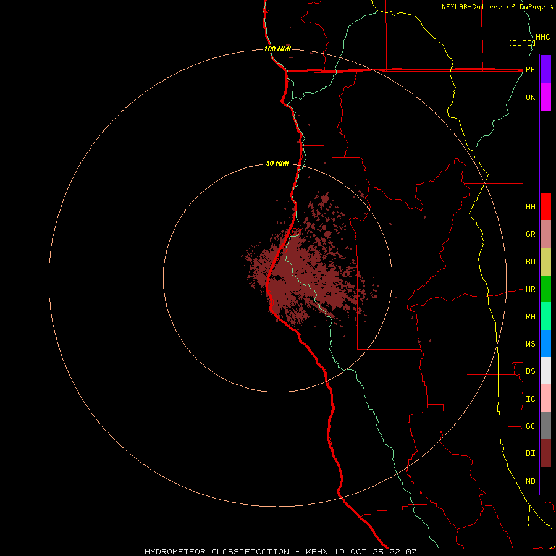Click the UK legend label
Screen dimensions: 556x556
[530, 97]
